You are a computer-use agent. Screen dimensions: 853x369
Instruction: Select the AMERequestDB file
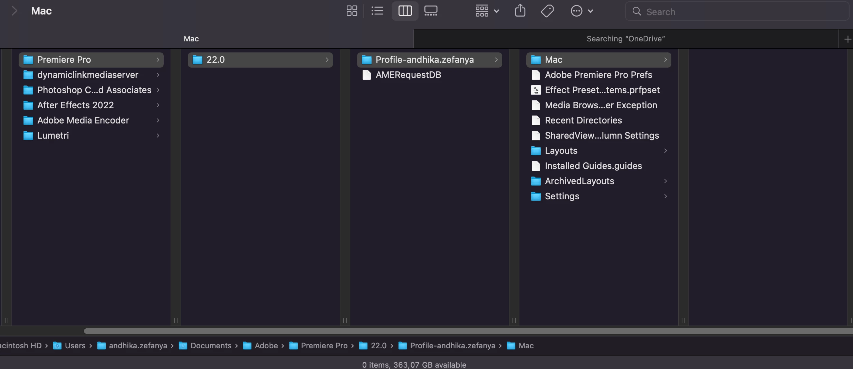430,75
